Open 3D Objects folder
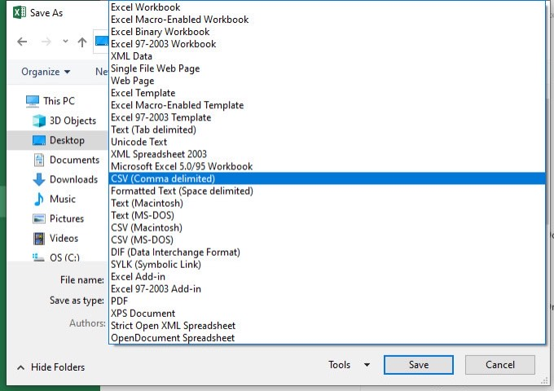Viewport: 554px width, 391px height. 73,121
